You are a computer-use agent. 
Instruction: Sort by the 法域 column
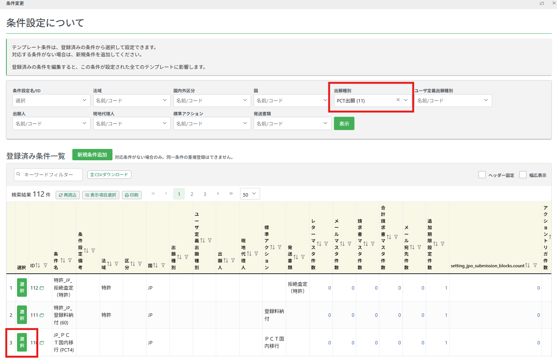[109, 263]
